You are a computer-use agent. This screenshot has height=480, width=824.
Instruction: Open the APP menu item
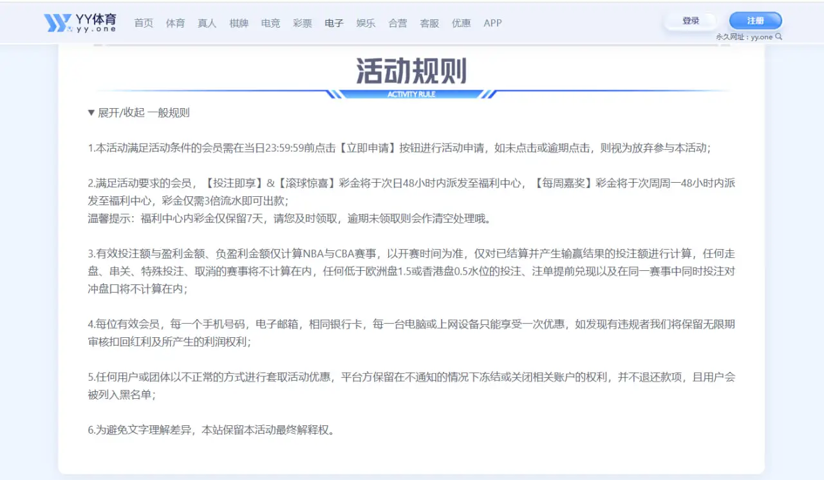pos(492,23)
